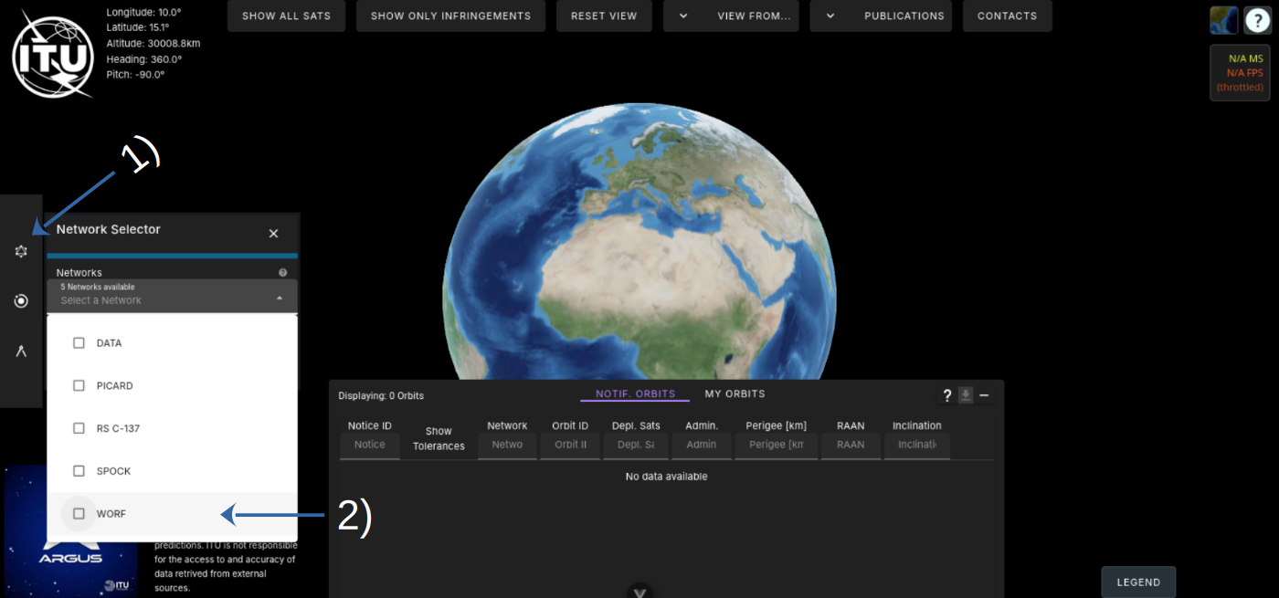Check the DATA network checkbox

[x=79, y=343]
